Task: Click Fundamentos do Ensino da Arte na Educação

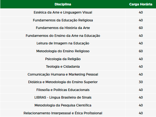Action: click(63, 36)
